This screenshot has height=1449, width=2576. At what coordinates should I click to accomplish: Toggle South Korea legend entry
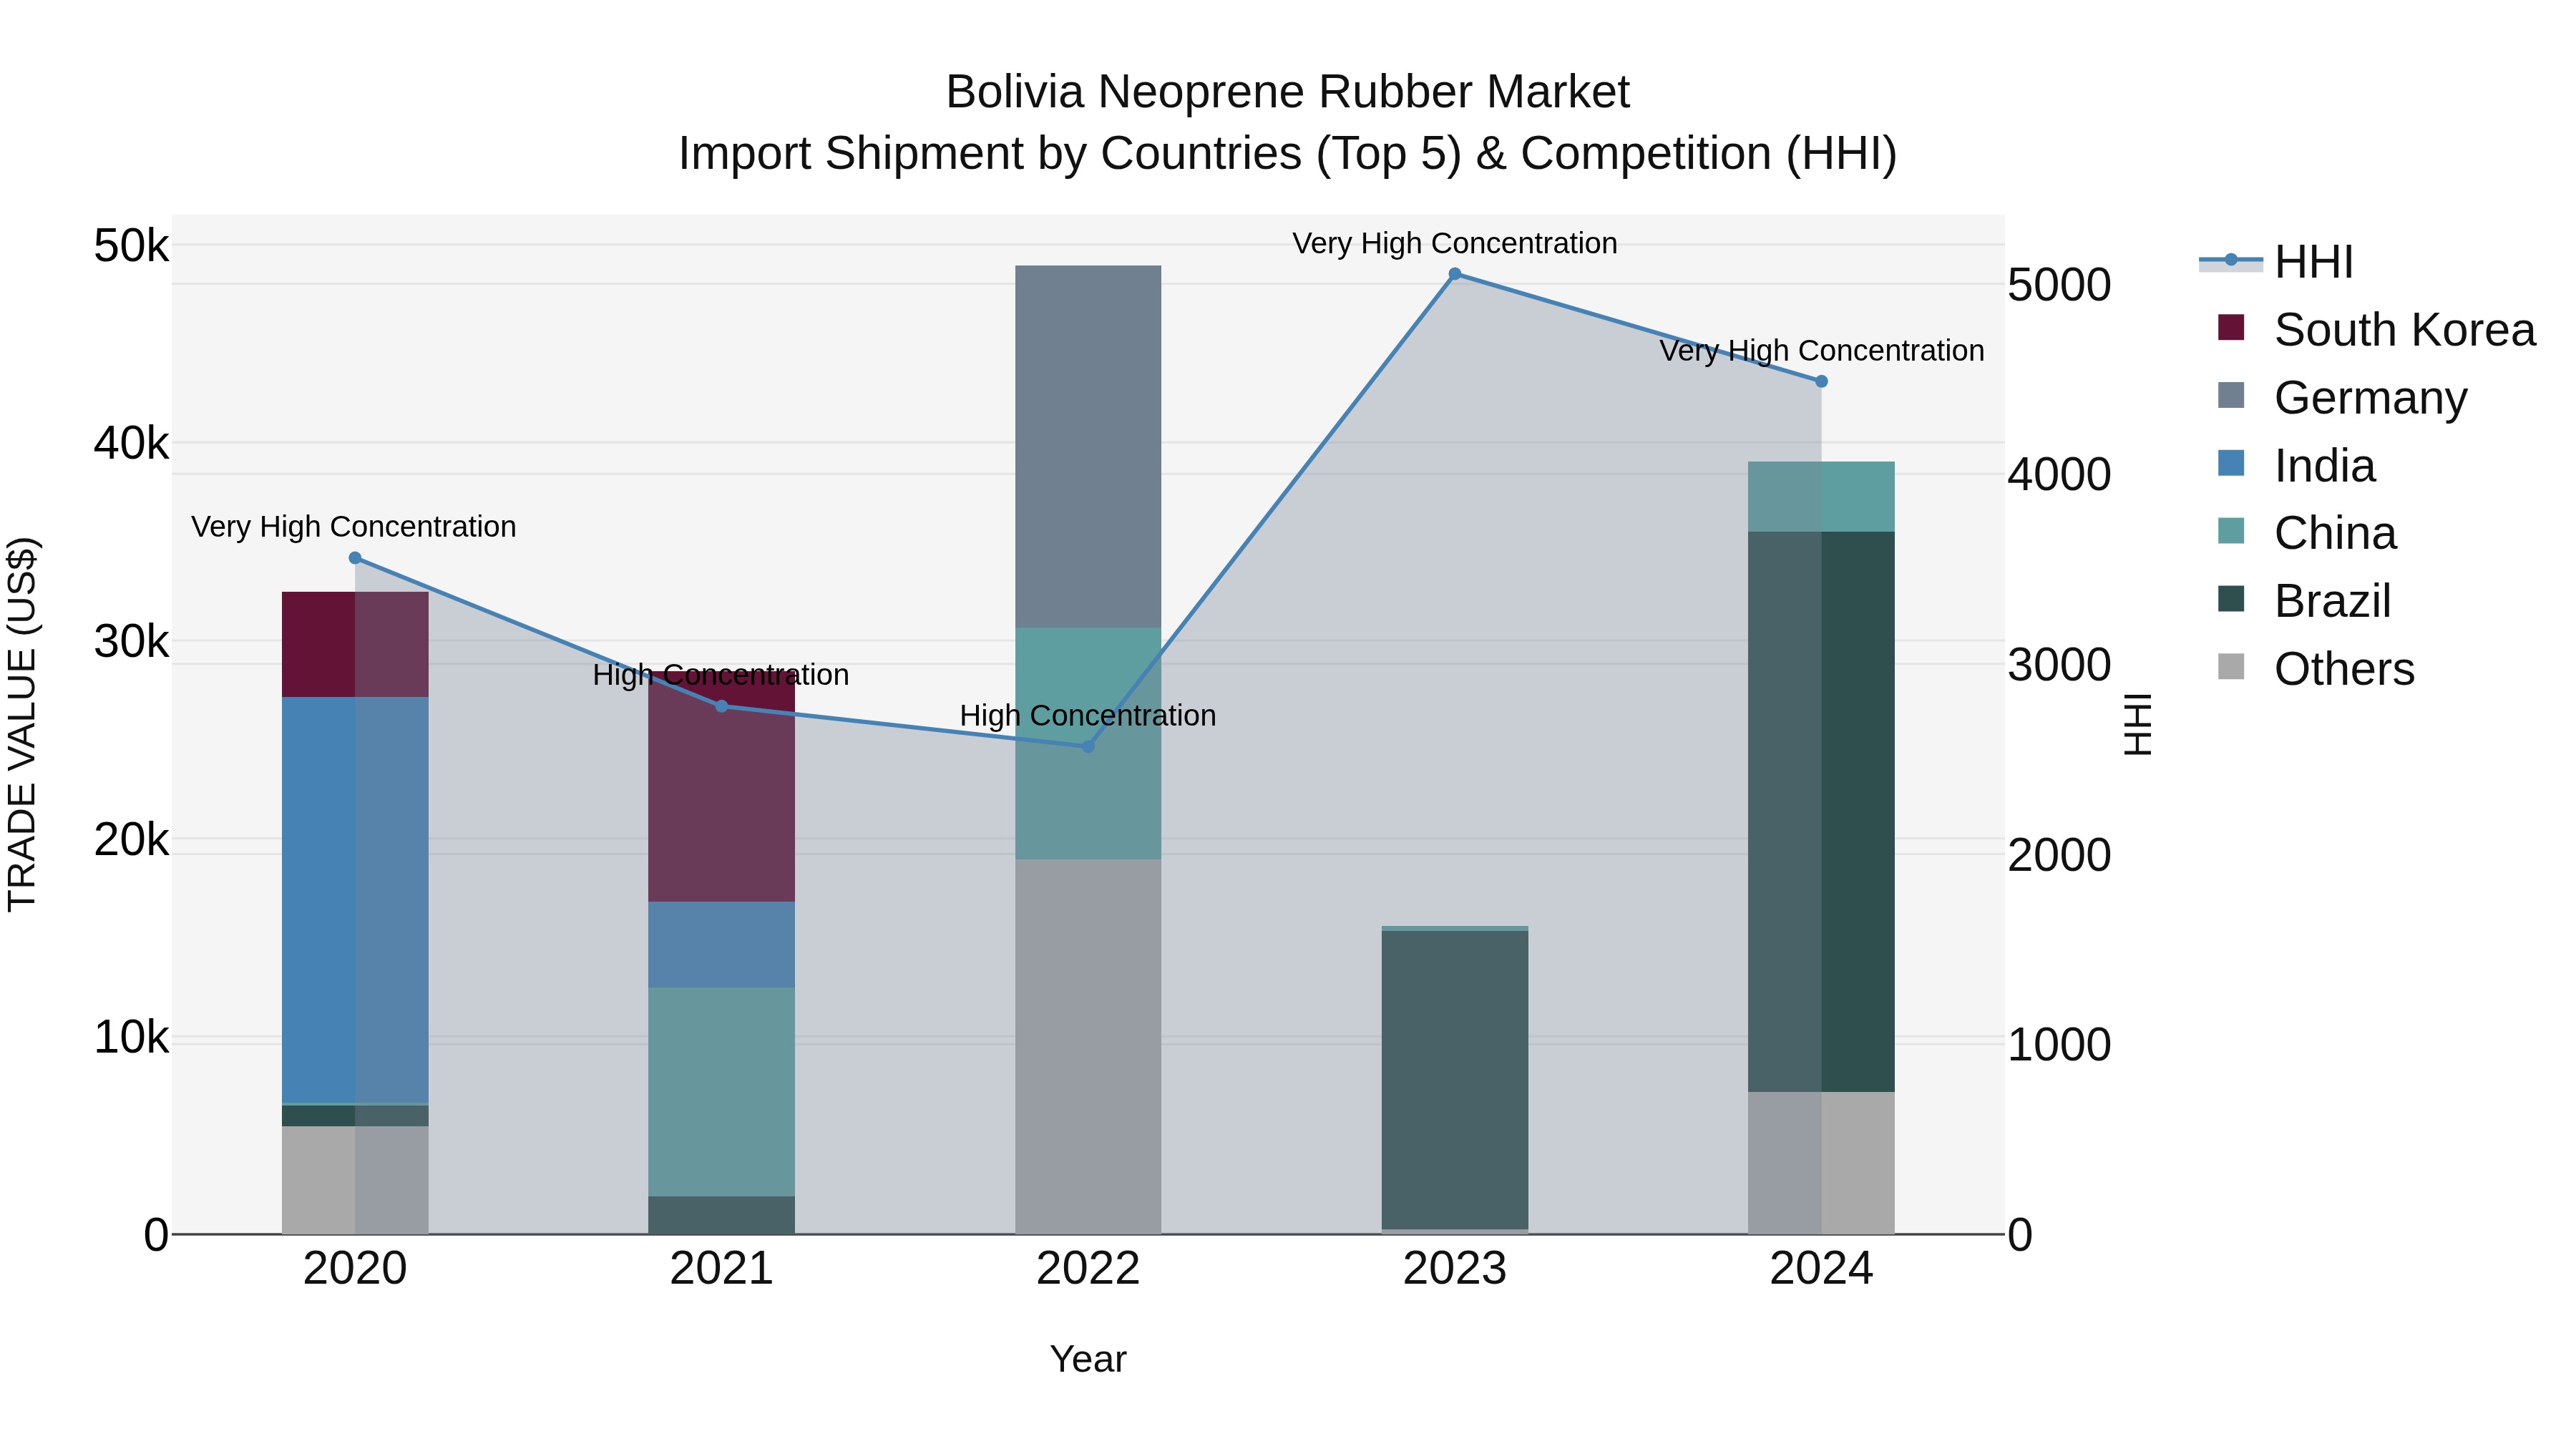tap(2376, 330)
